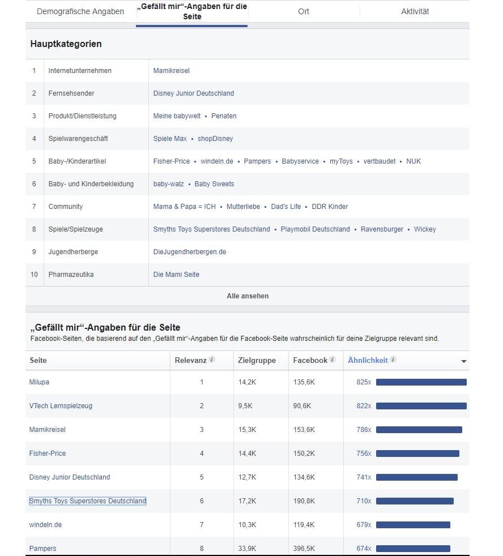Select the Baby- und Kinderbekleidung category label

click(x=91, y=184)
